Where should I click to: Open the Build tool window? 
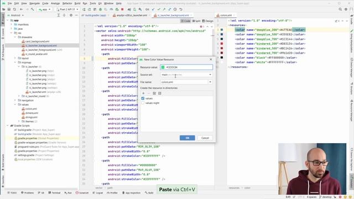[x=149, y=193]
